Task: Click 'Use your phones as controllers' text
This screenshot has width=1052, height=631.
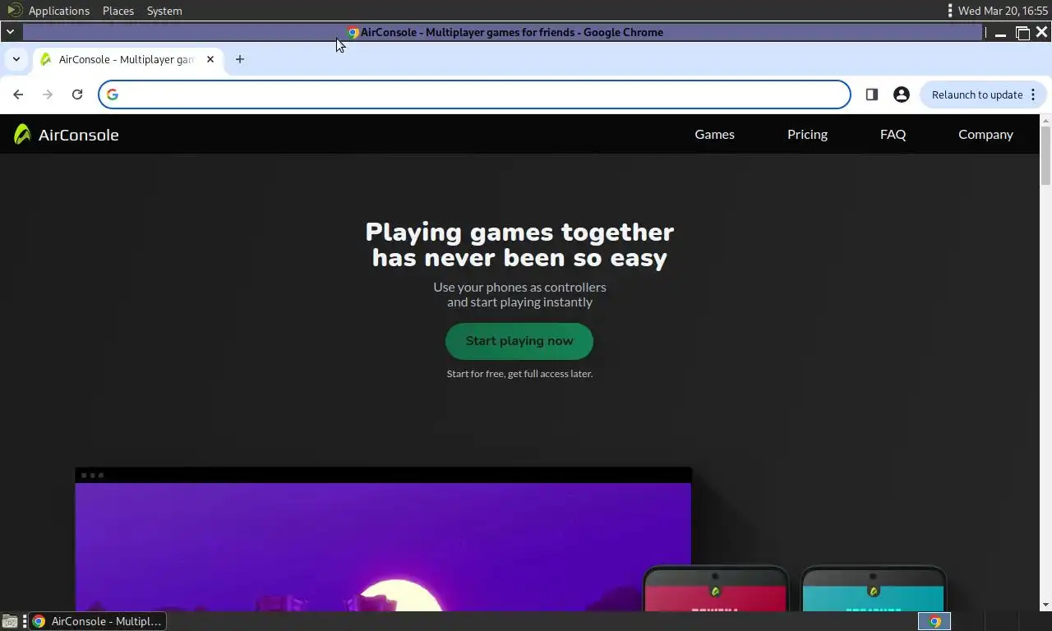Action: 519,287
